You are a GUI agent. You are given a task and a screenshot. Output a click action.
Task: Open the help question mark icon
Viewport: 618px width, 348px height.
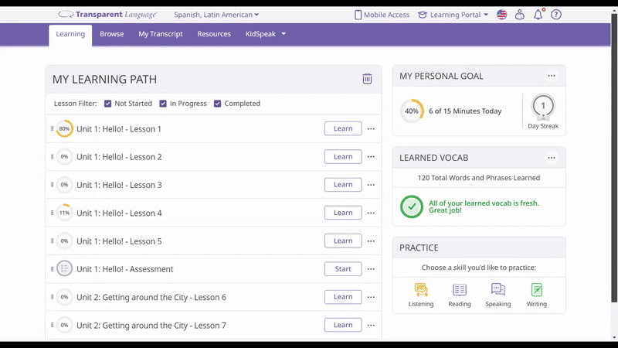click(555, 15)
